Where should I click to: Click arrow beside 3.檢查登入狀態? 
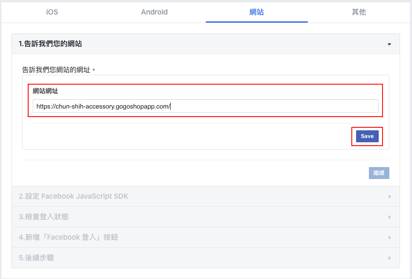(389, 217)
